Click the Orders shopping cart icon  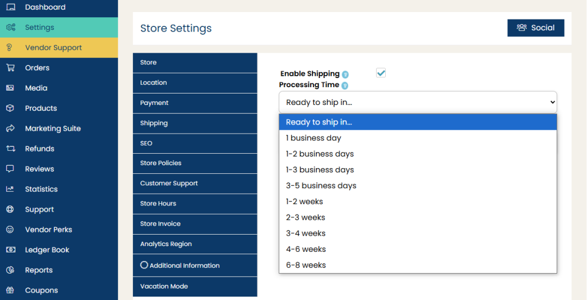(x=10, y=68)
